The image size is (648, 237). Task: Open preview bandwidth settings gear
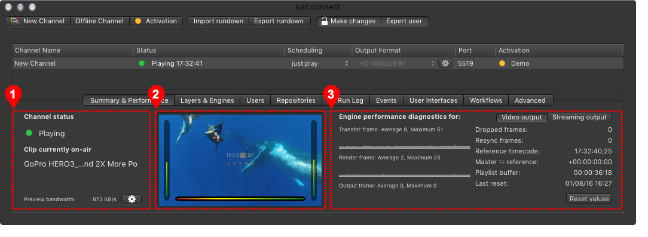click(x=132, y=199)
